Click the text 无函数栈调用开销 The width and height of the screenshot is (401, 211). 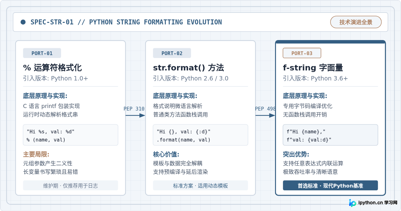[x=305, y=115]
